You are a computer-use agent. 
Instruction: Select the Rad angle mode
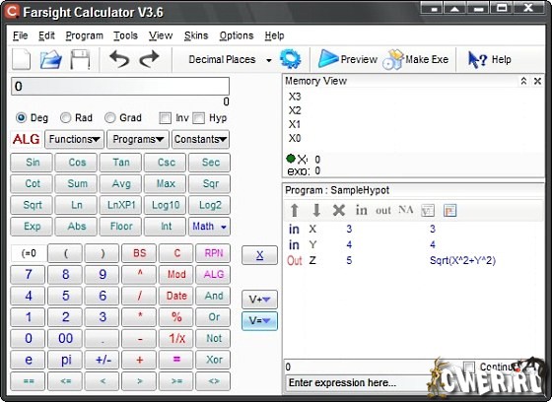pyautogui.click(x=65, y=117)
